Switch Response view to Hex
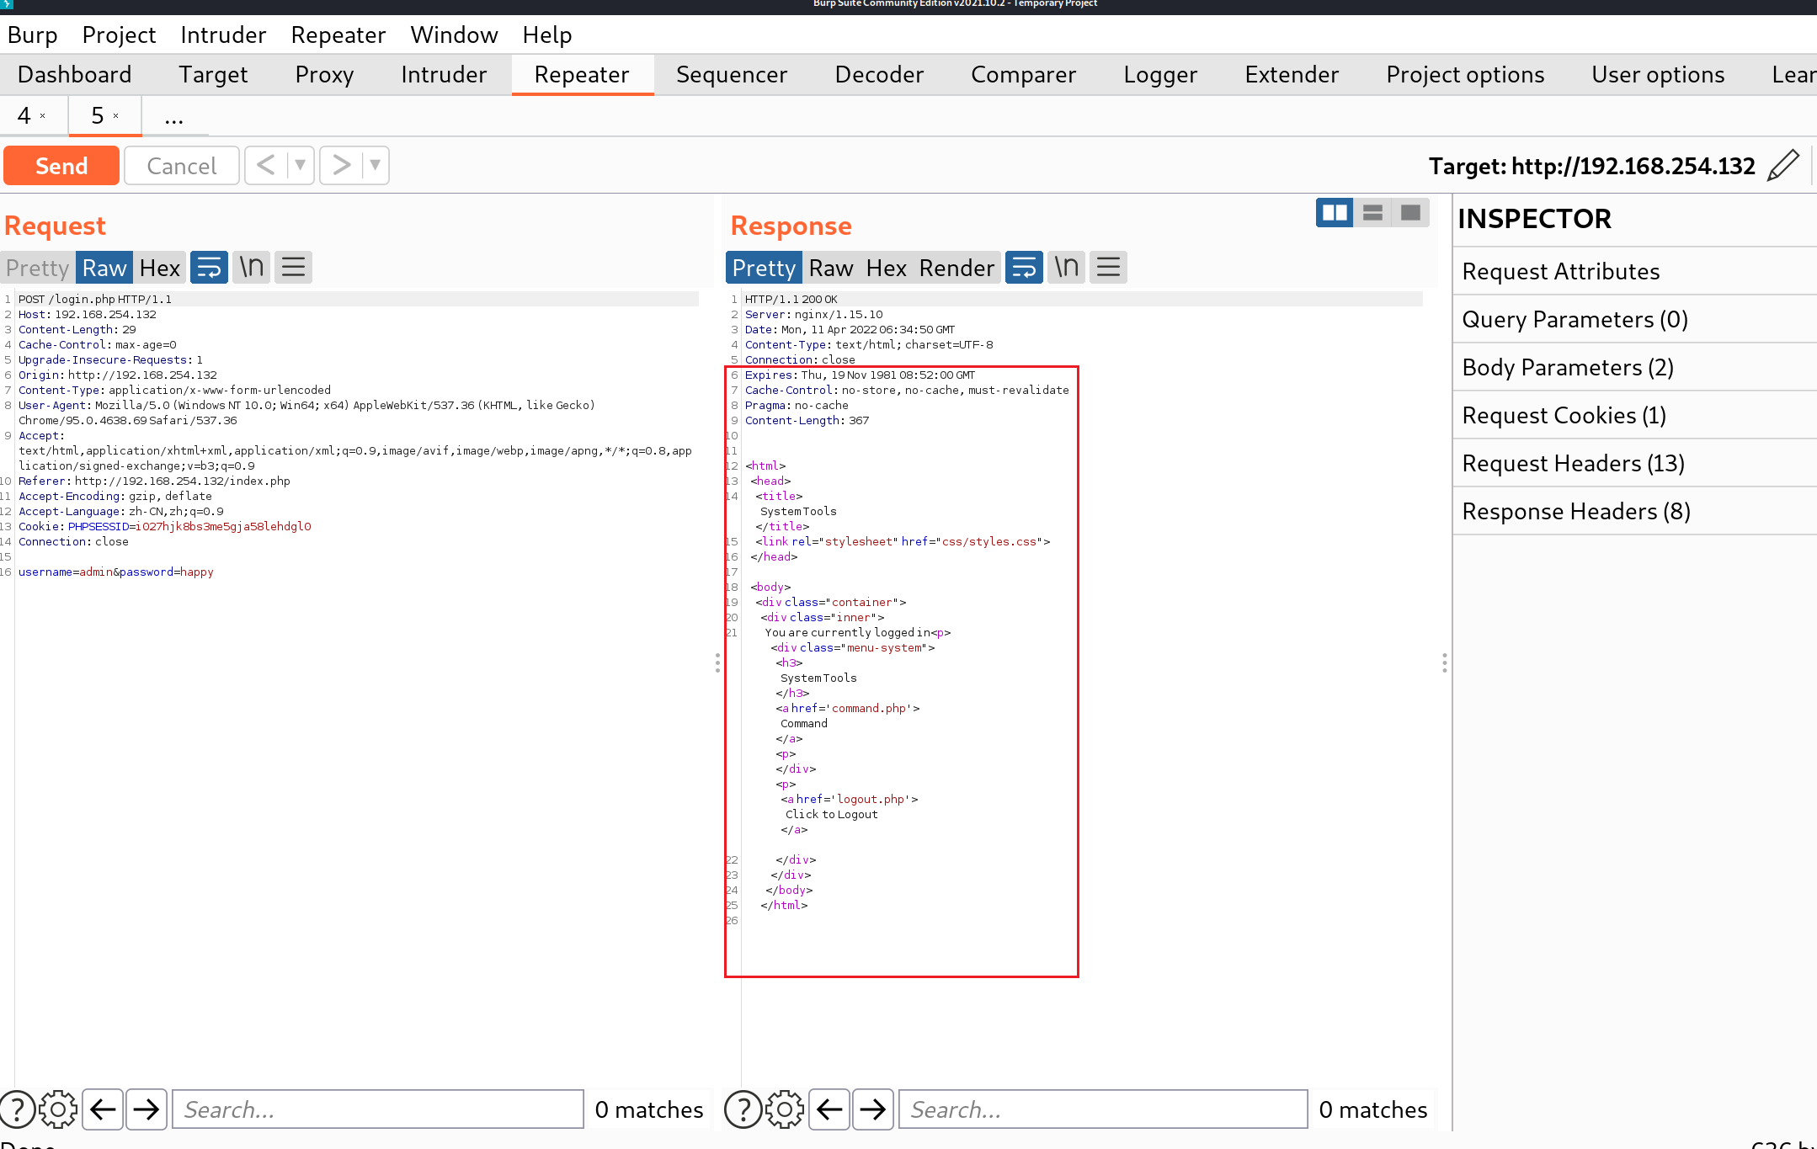Viewport: 1817px width, 1149px height. [x=887, y=268]
